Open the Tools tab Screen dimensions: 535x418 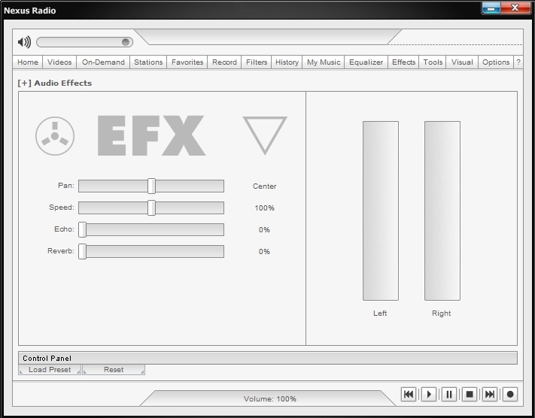433,62
